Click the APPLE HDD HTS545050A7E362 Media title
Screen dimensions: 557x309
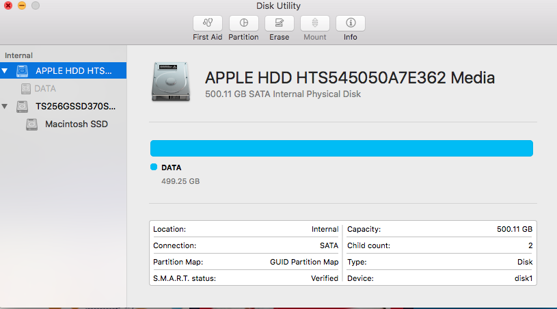(x=350, y=78)
